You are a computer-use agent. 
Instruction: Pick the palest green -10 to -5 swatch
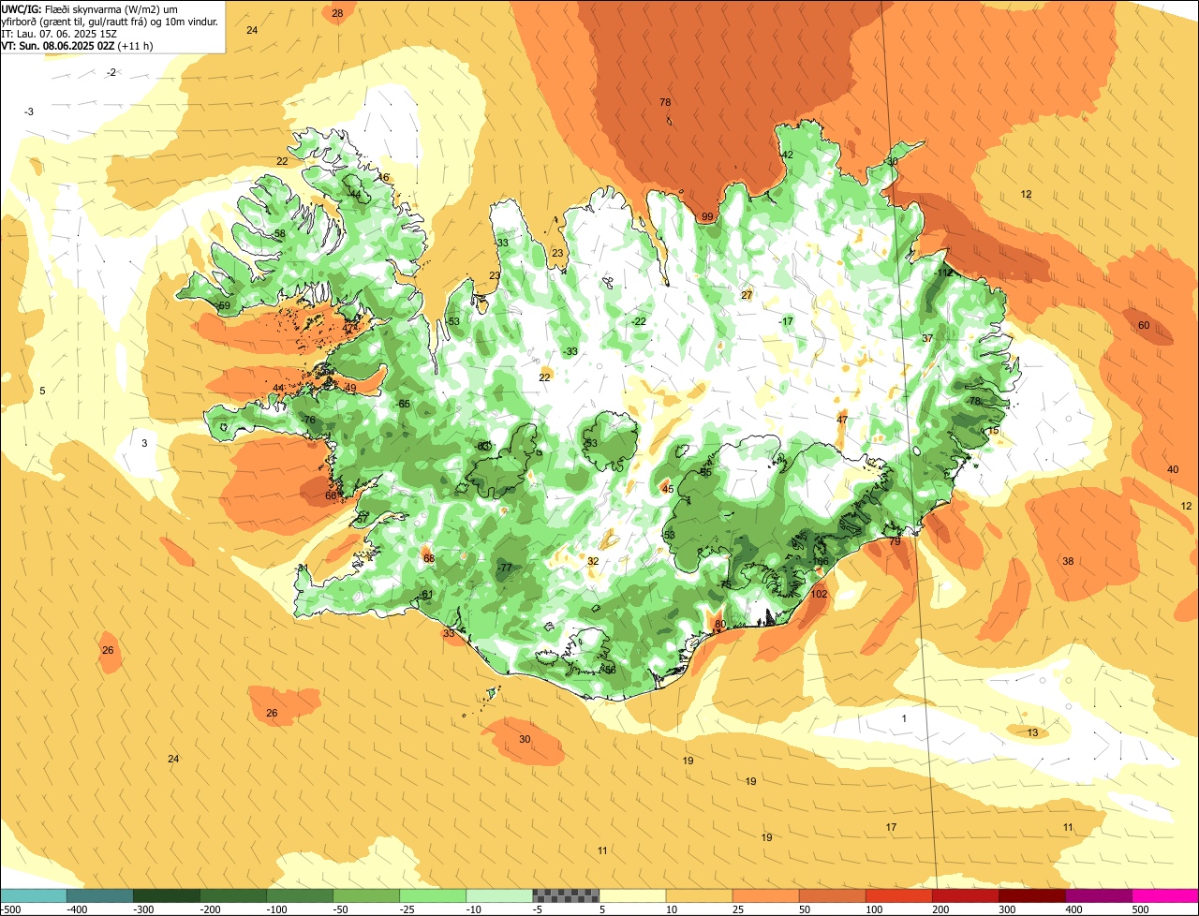click(x=499, y=895)
